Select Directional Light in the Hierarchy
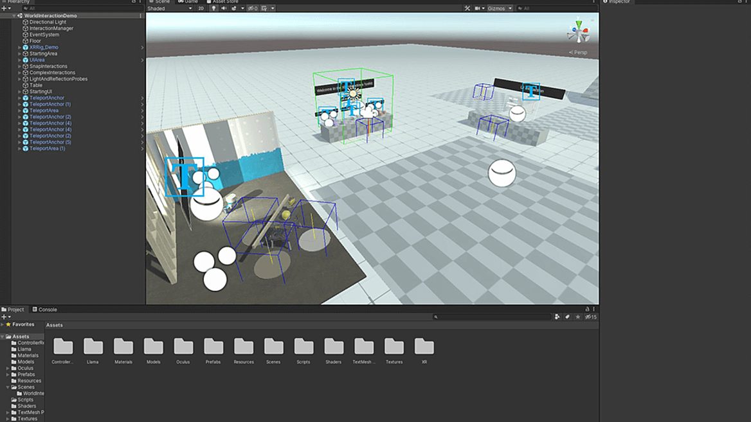 tap(48, 22)
